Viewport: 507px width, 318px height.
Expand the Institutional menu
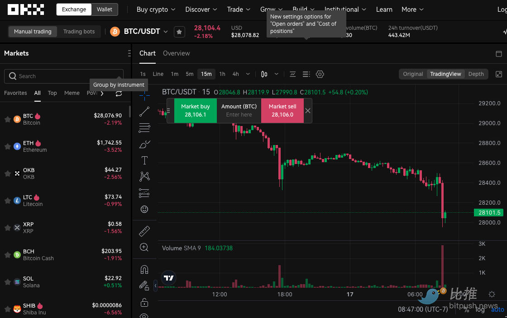[345, 9]
